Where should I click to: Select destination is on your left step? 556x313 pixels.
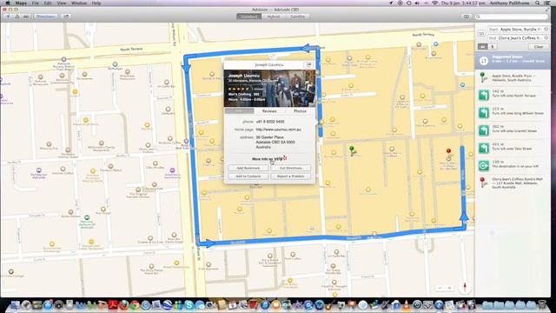(513, 165)
